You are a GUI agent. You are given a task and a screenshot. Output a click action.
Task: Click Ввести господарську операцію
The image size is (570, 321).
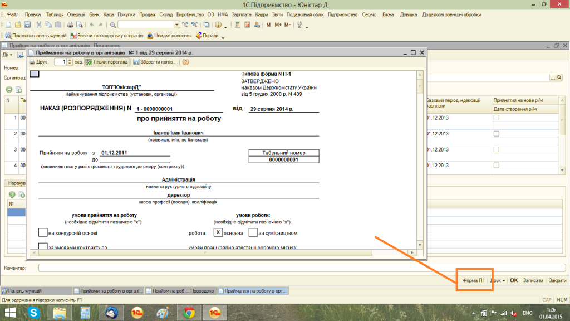[x=107, y=36]
